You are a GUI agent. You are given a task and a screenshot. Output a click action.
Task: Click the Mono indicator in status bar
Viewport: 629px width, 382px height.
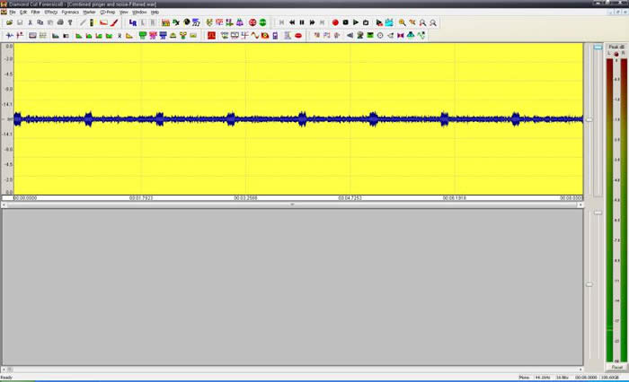(524, 378)
